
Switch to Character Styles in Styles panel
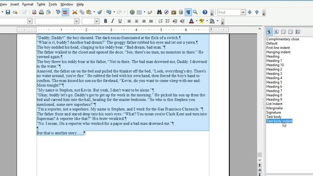276,31
